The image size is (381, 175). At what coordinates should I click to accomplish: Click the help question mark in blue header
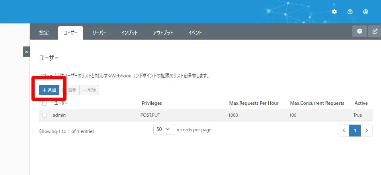[x=350, y=12]
